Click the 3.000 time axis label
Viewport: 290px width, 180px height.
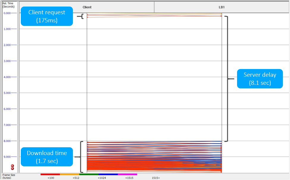click(x=7, y=61)
